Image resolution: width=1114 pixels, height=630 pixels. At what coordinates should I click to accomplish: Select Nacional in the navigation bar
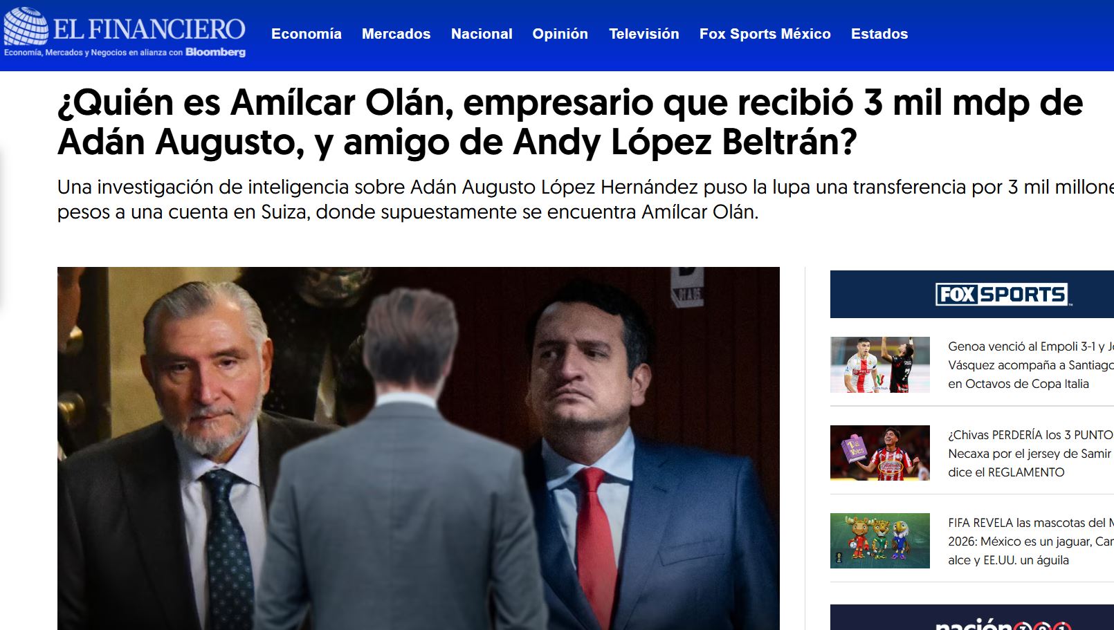pos(482,34)
